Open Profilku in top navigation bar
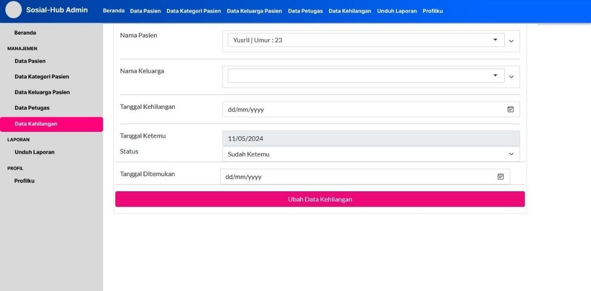The image size is (591, 291). pyautogui.click(x=432, y=11)
